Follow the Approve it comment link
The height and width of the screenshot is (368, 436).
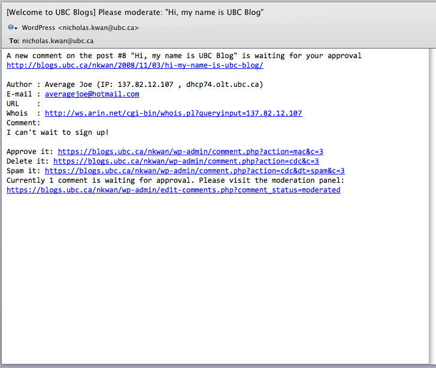click(190, 152)
